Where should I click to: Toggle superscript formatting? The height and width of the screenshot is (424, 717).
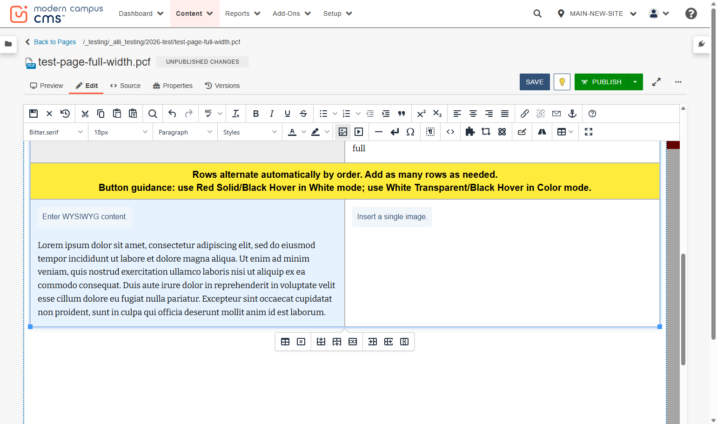pyautogui.click(x=422, y=114)
